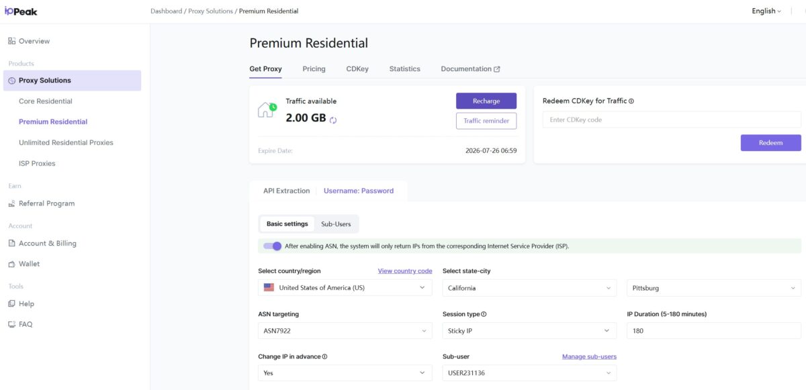806x390 pixels.
Task: Toggle the ASN enabling switch
Action: click(x=272, y=246)
